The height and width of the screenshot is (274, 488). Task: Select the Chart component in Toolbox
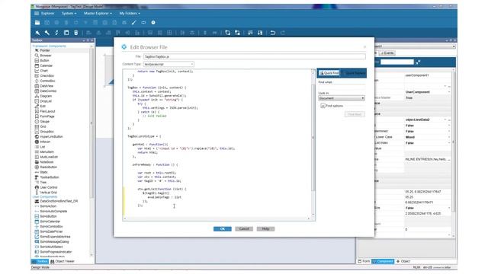43,71
